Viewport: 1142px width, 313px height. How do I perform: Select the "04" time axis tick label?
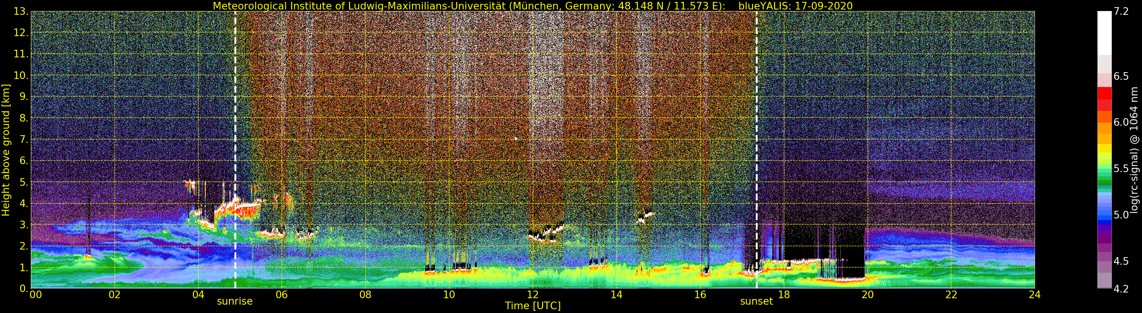pyautogui.click(x=198, y=294)
